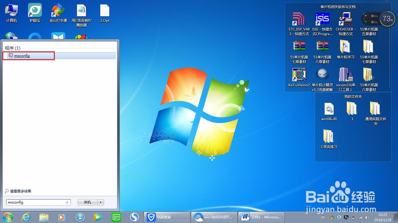
Task: Open the amtlib.dll file
Action: (x=329, y=112)
